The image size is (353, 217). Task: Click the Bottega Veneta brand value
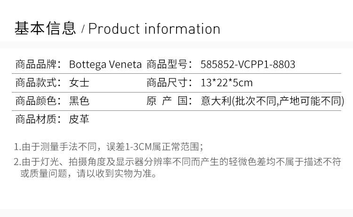tap(105, 64)
